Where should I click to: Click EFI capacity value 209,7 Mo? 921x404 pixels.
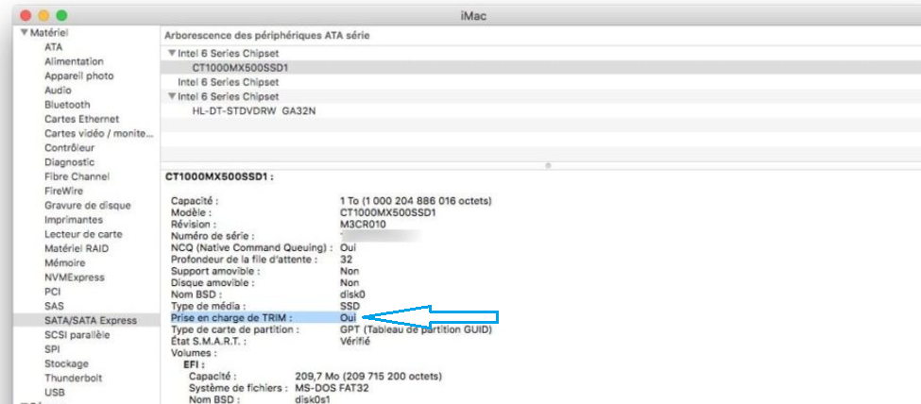click(x=368, y=377)
